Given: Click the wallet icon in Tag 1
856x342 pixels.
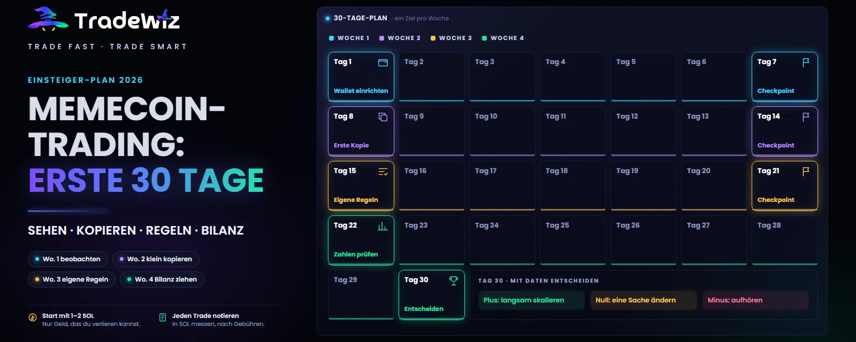Looking at the screenshot, I should [383, 63].
